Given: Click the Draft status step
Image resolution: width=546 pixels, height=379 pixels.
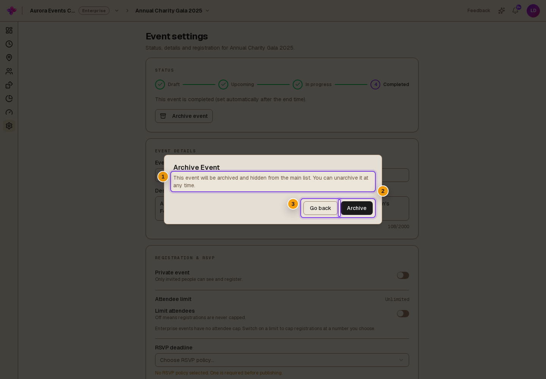Looking at the screenshot, I should point(168,85).
